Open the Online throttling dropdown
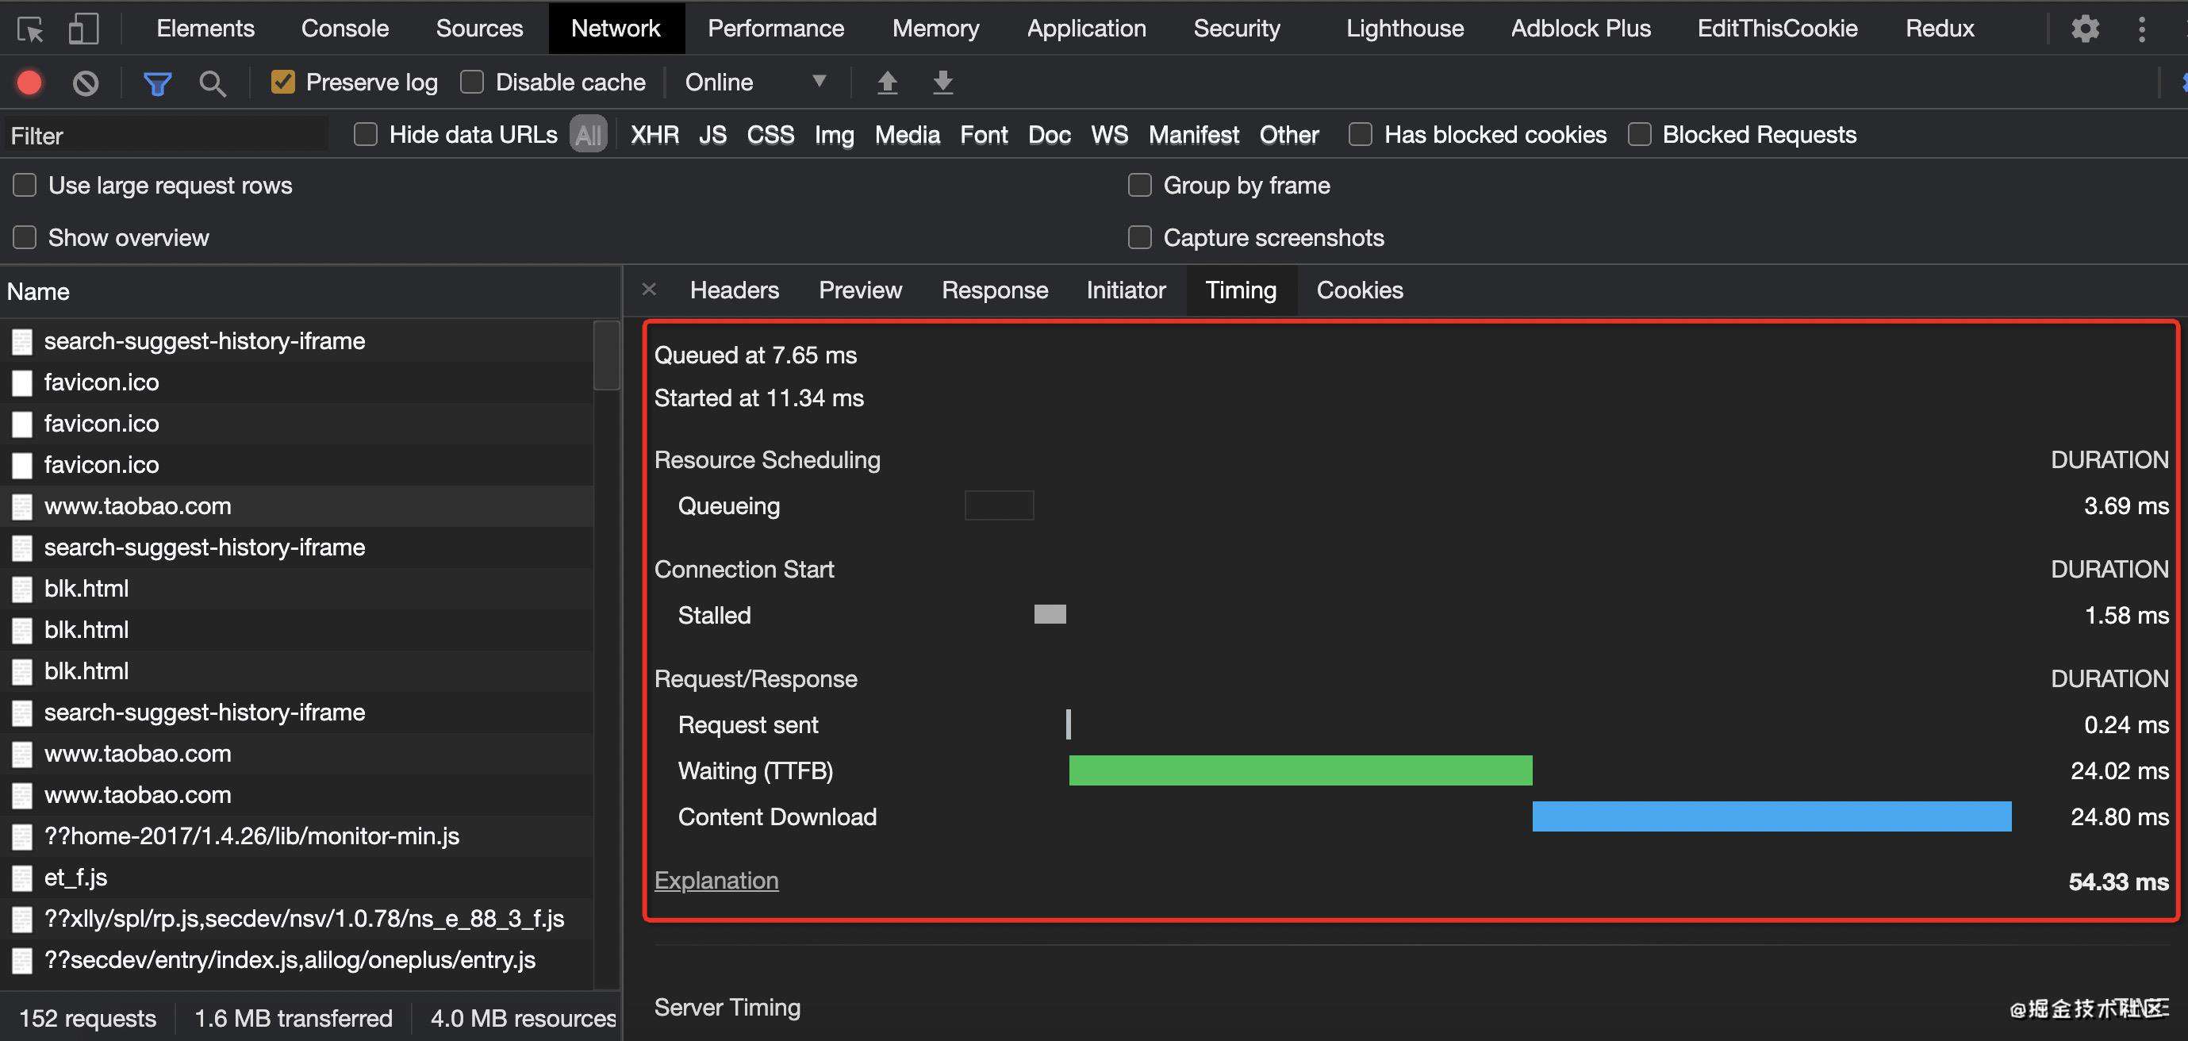This screenshot has height=1041, width=2188. click(755, 83)
